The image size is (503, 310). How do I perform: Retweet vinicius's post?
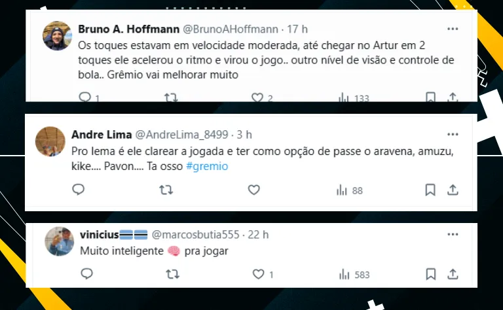[x=172, y=274]
